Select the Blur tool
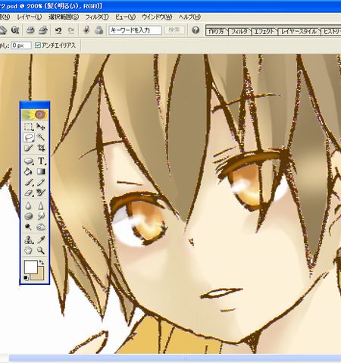The image size is (341, 363). point(28,206)
